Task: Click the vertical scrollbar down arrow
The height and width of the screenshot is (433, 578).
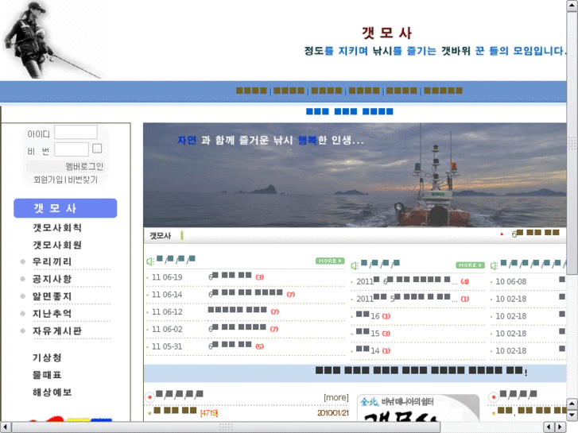Action: [572, 416]
